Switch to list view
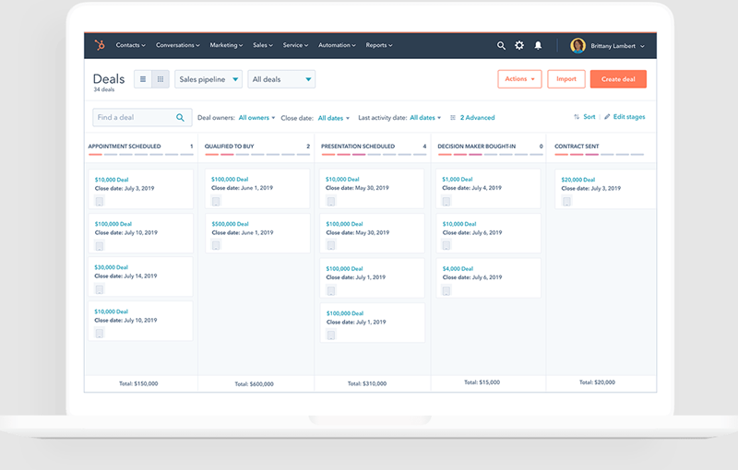738x470 pixels. (x=143, y=79)
